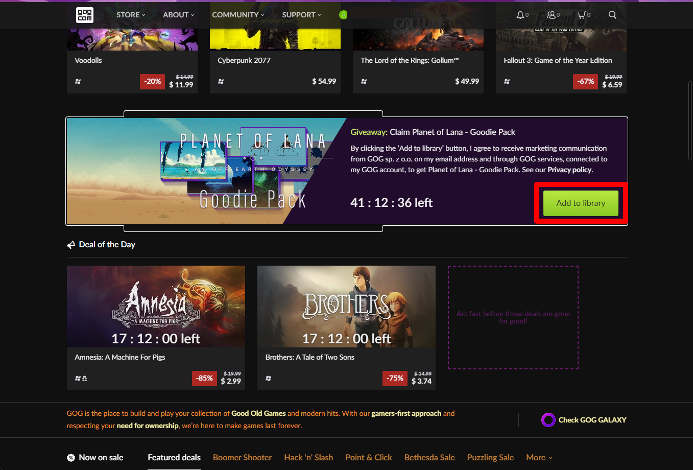Viewport: 693px width, 470px height.
Task: Expand the COMMUNITY menu
Action: [x=238, y=15]
